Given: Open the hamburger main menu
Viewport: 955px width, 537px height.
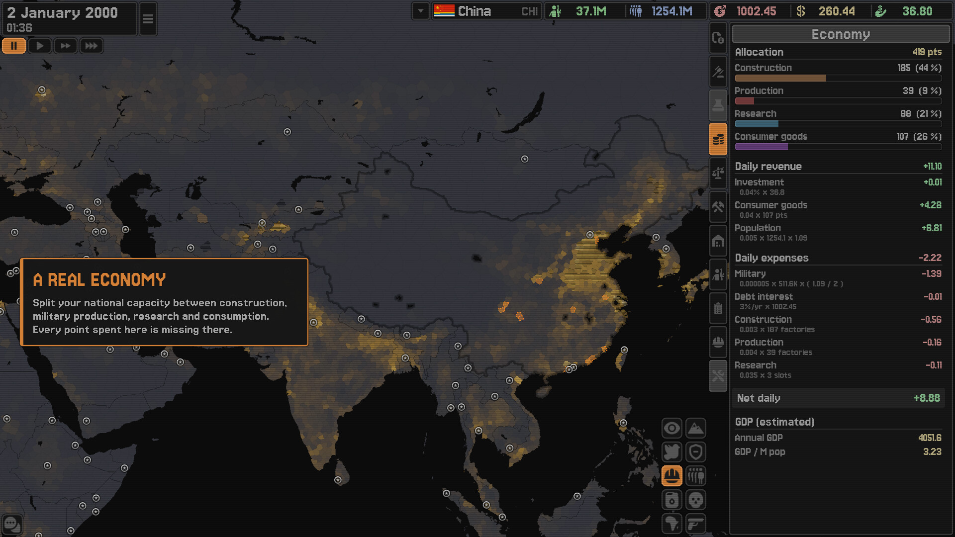Looking at the screenshot, I should (148, 19).
